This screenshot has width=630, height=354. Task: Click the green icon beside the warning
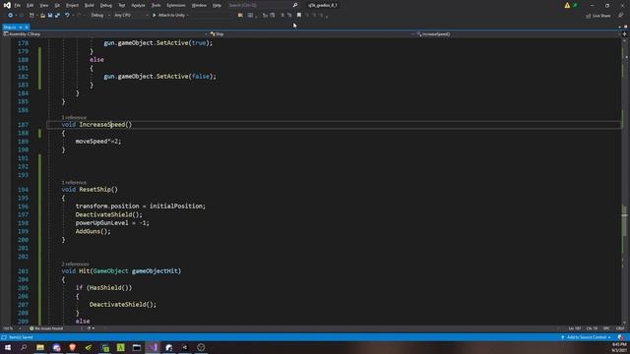click(575, 5)
